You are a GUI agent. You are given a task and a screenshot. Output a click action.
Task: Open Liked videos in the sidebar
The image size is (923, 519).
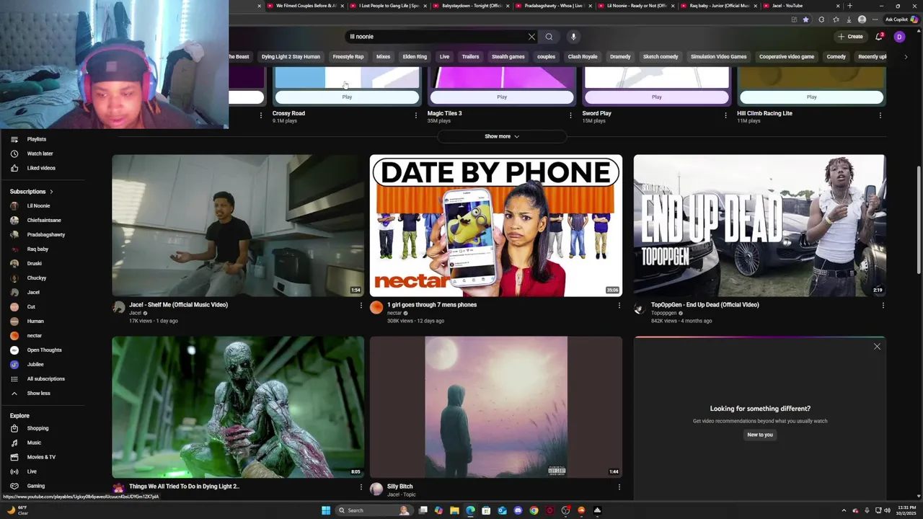pos(42,168)
